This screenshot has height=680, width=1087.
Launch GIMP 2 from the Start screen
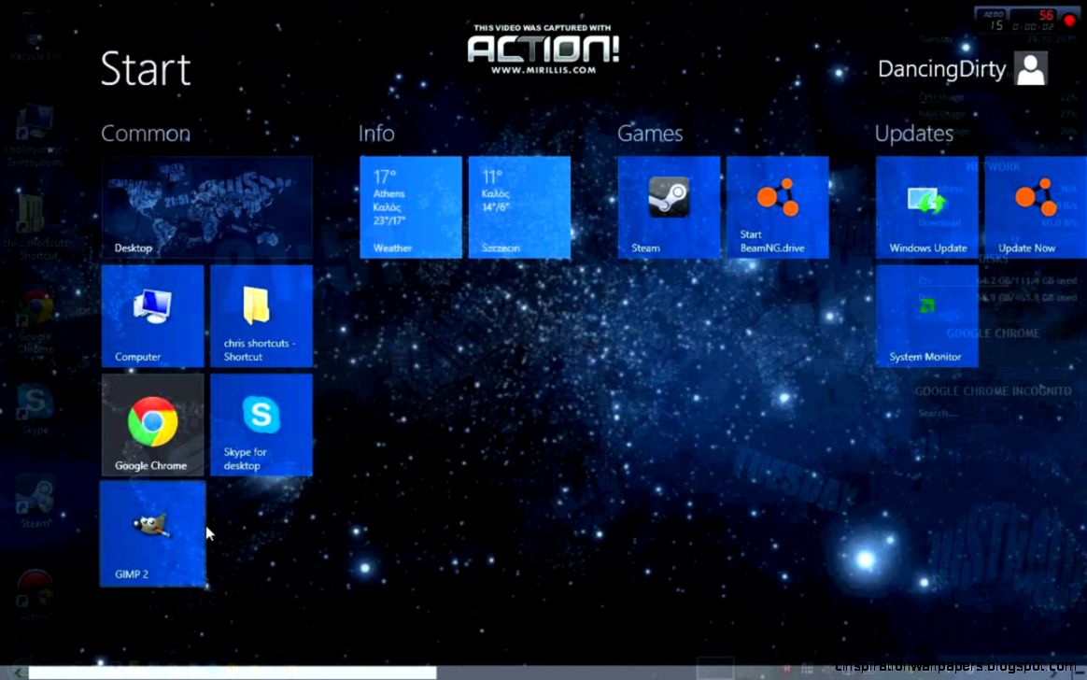click(152, 533)
